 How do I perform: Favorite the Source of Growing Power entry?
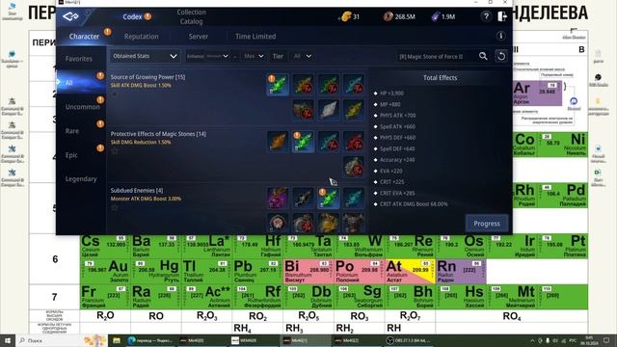(115, 94)
